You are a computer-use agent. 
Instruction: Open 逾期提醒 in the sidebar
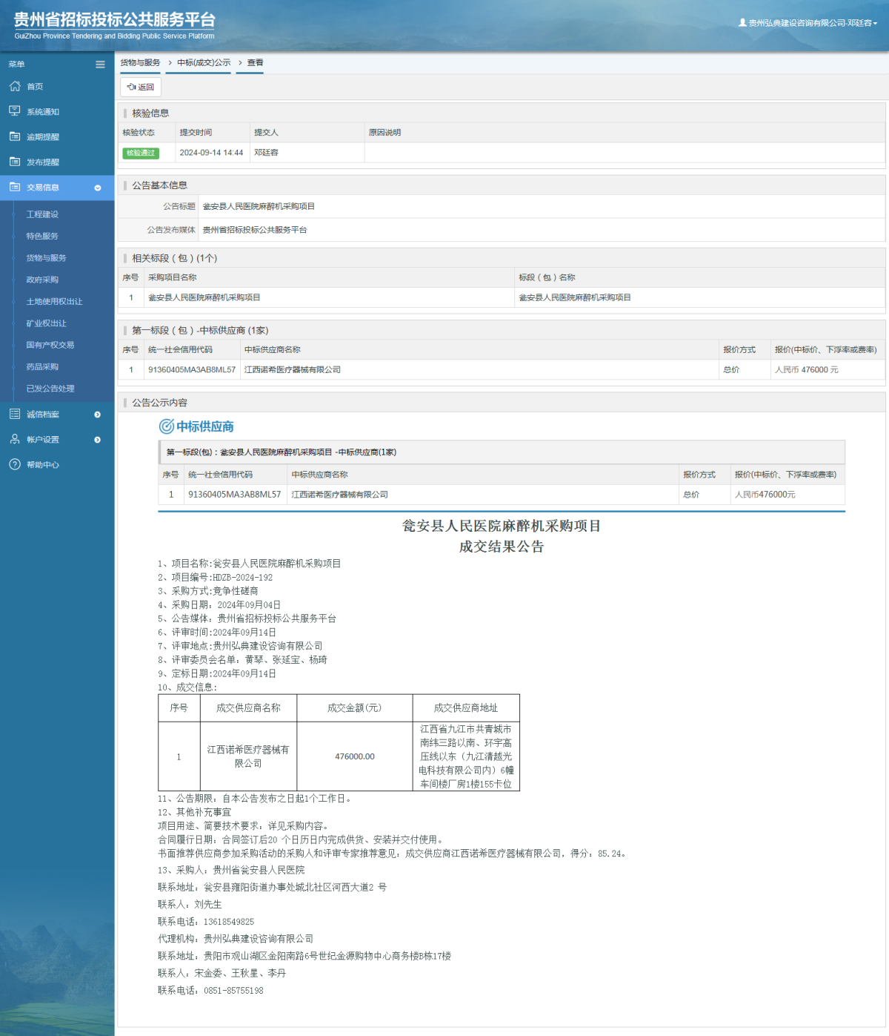(43, 137)
